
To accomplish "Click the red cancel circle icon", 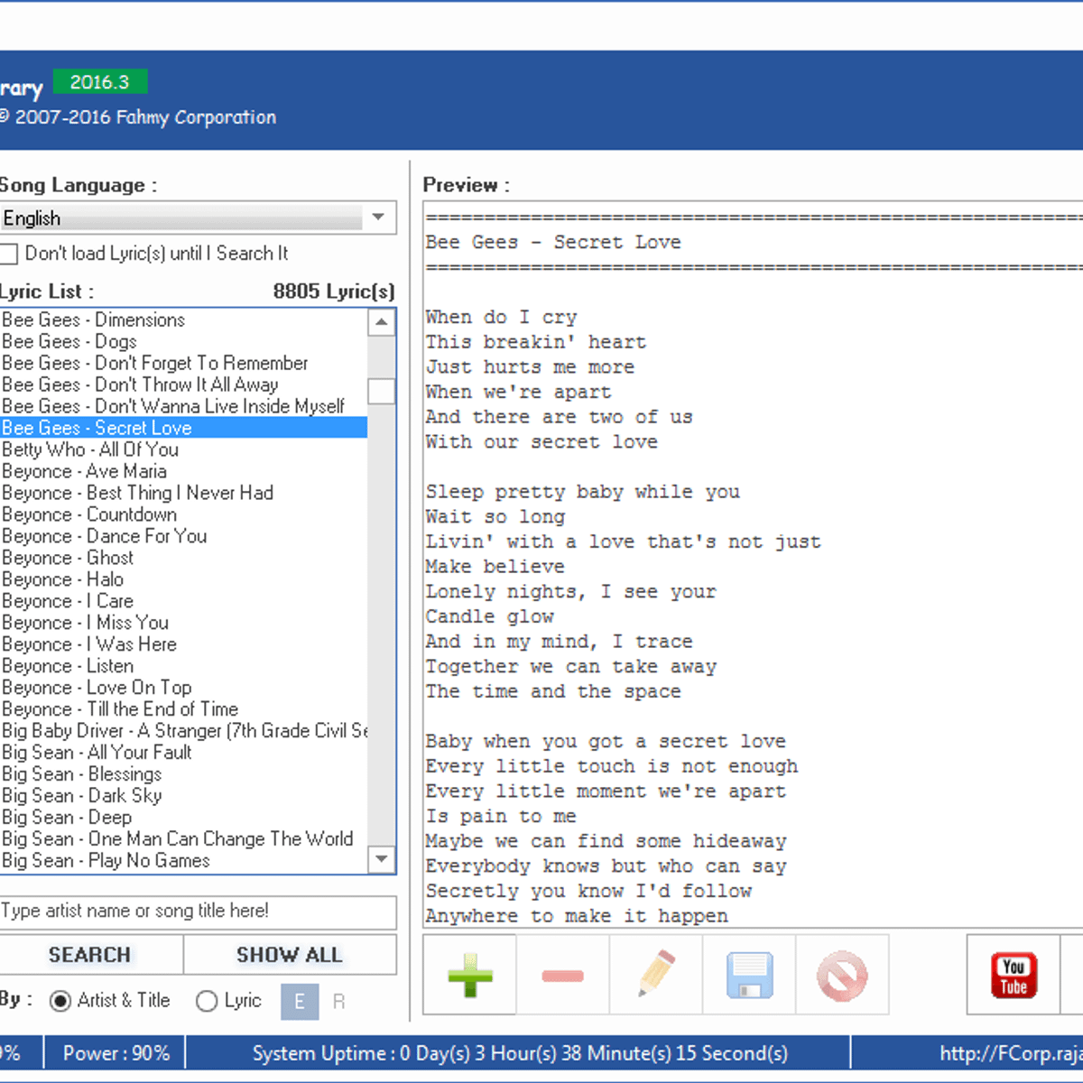I will coord(842,976).
